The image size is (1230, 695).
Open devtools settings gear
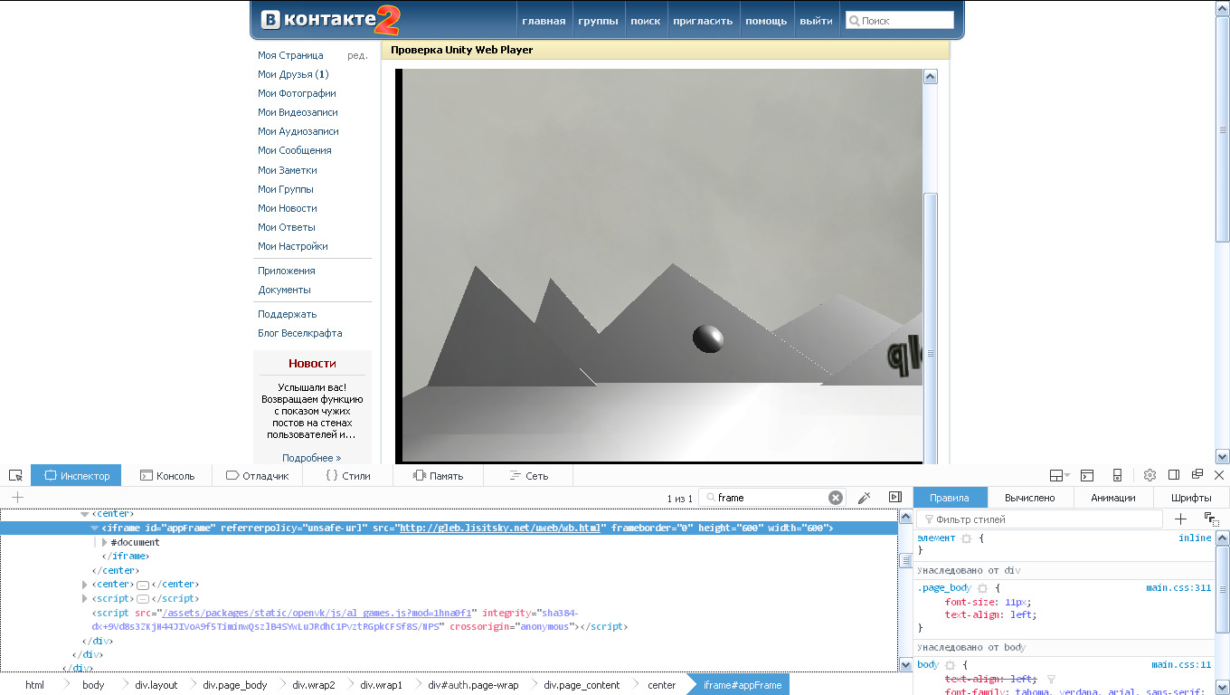pyautogui.click(x=1150, y=475)
